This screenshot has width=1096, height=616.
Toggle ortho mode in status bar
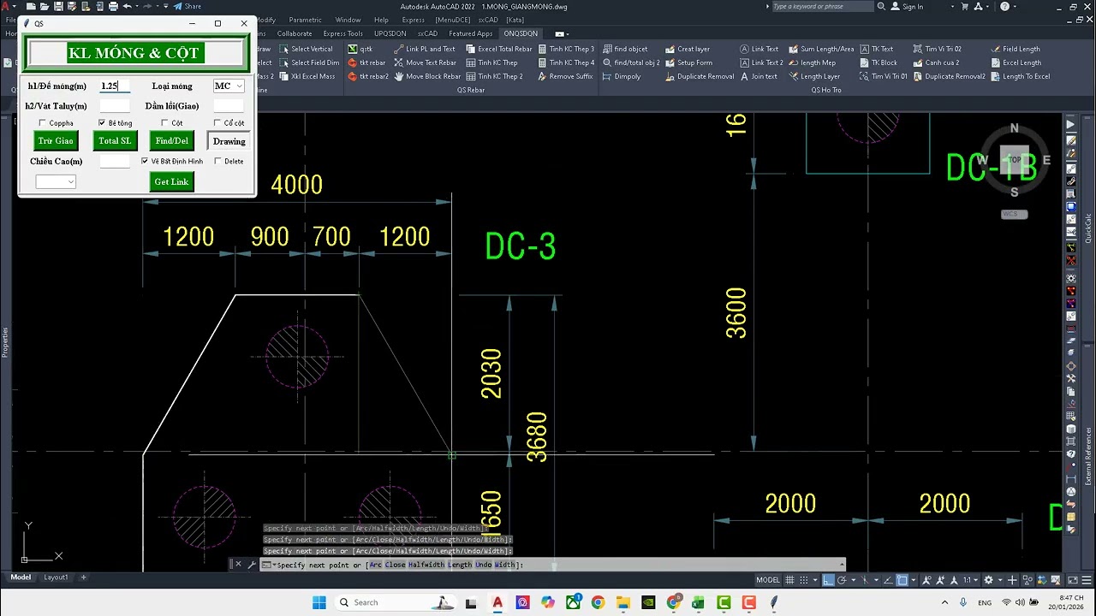(828, 580)
